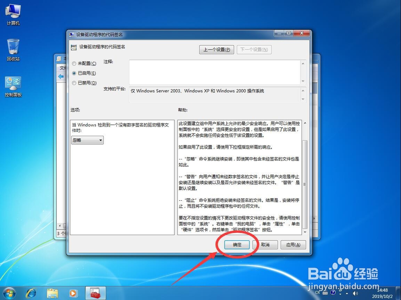Screen dimensions: 401x300
Task: Minimize the 设备驱动程序的代码签名 dialog
Action: [279, 33]
